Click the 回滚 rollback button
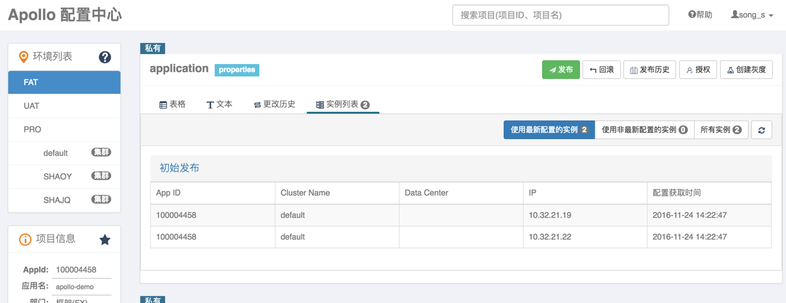This screenshot has height=303, width=786. tap(602, 70)
